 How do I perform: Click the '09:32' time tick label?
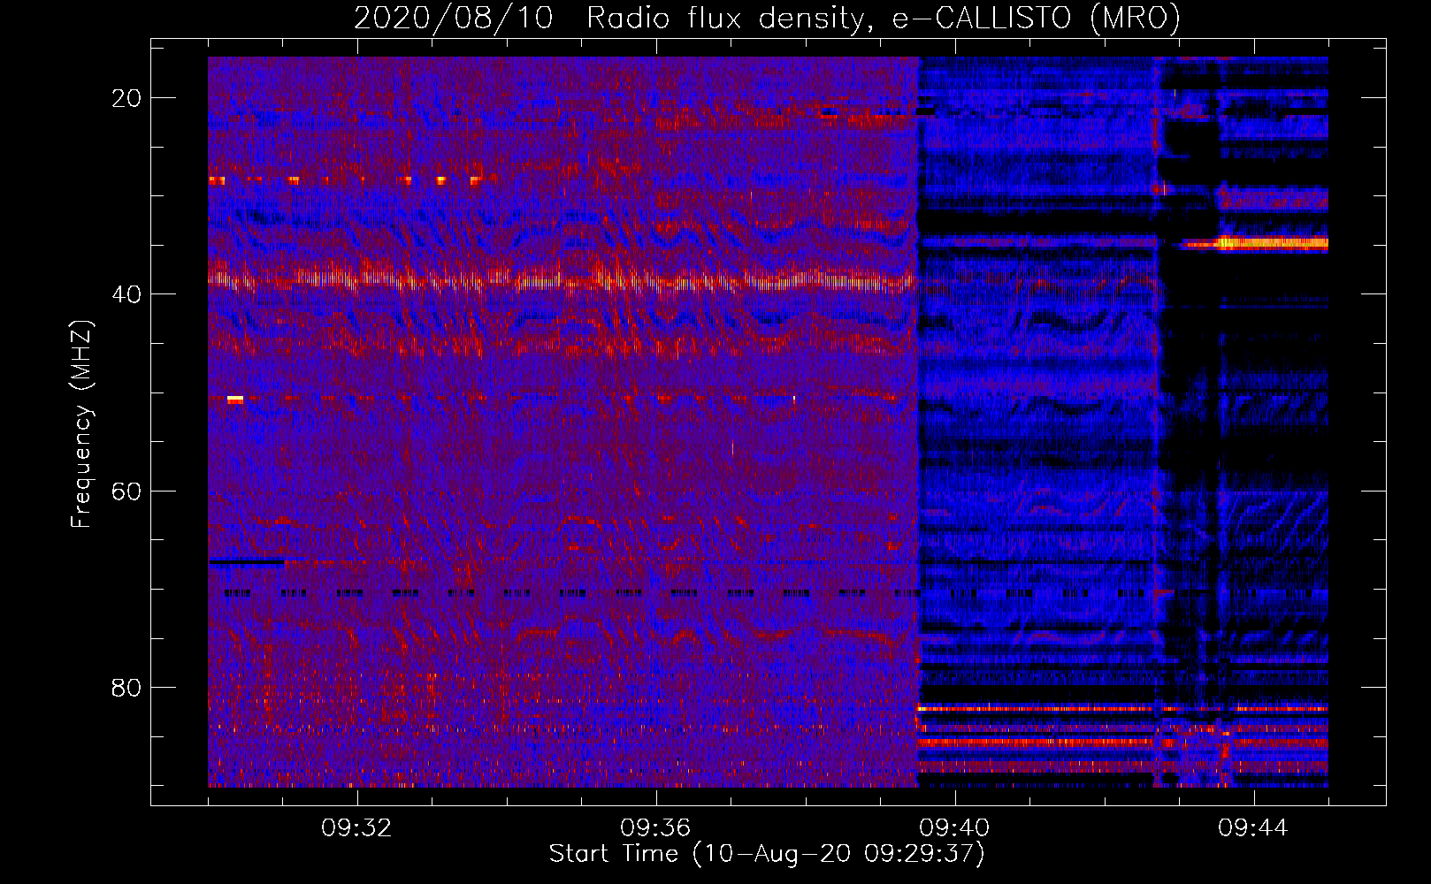point(356,828)
